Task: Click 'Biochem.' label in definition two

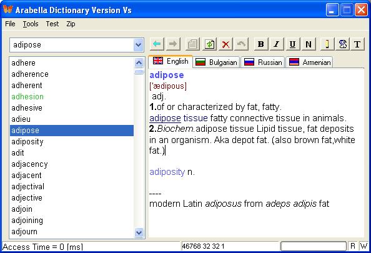Action: tap(176, 129)
